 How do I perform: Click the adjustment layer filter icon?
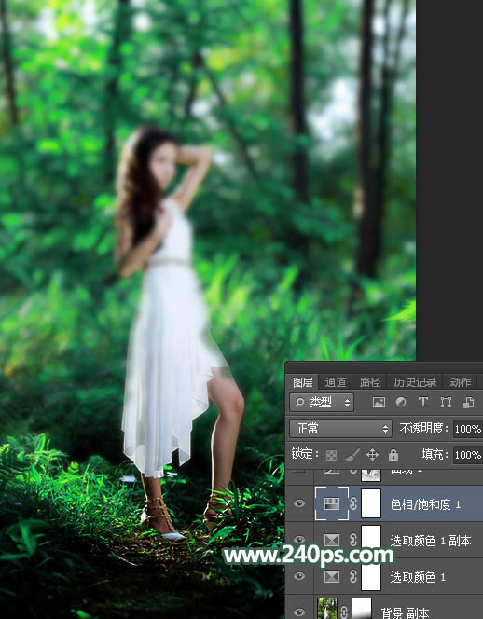pos(401,403)
